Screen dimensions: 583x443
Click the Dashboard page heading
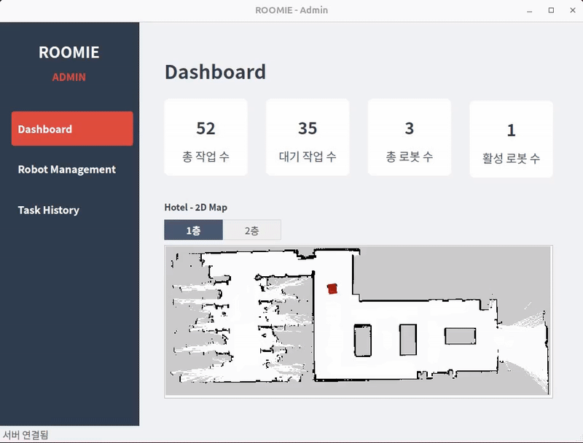click(x=215, y=72)
